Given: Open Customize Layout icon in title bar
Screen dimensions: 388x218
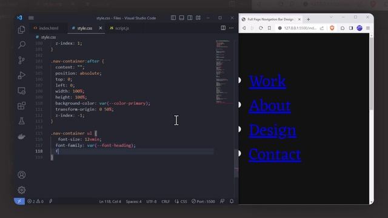Looking at the screenshot, I should pyautogui.click(x=198, y=18).
